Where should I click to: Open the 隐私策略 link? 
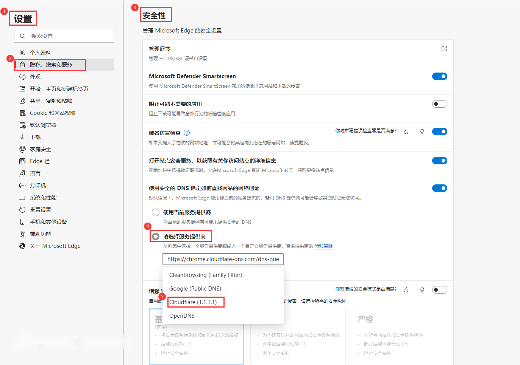323,246
